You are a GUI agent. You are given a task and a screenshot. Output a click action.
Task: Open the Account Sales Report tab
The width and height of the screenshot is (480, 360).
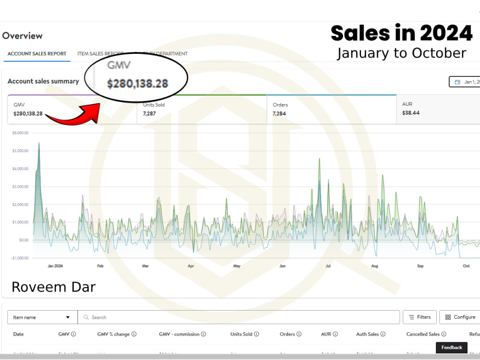click(x=37, y=54)
